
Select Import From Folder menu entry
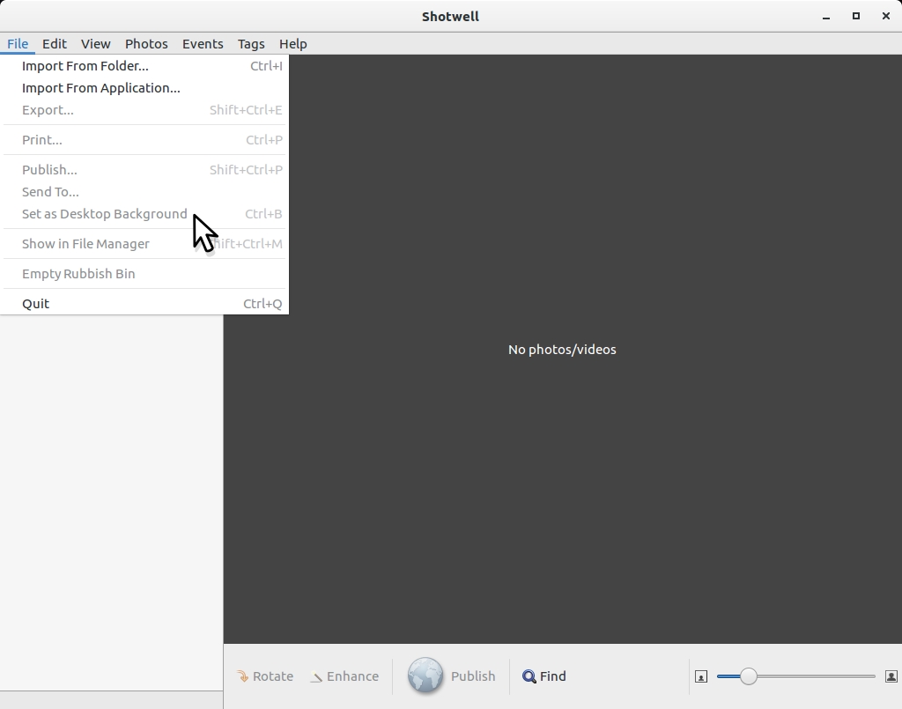85,66
